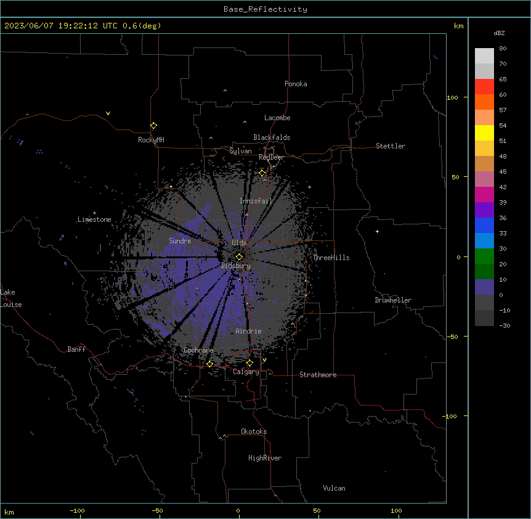
Task: Select the Vulcan label
Action: (x=334, y=488)
